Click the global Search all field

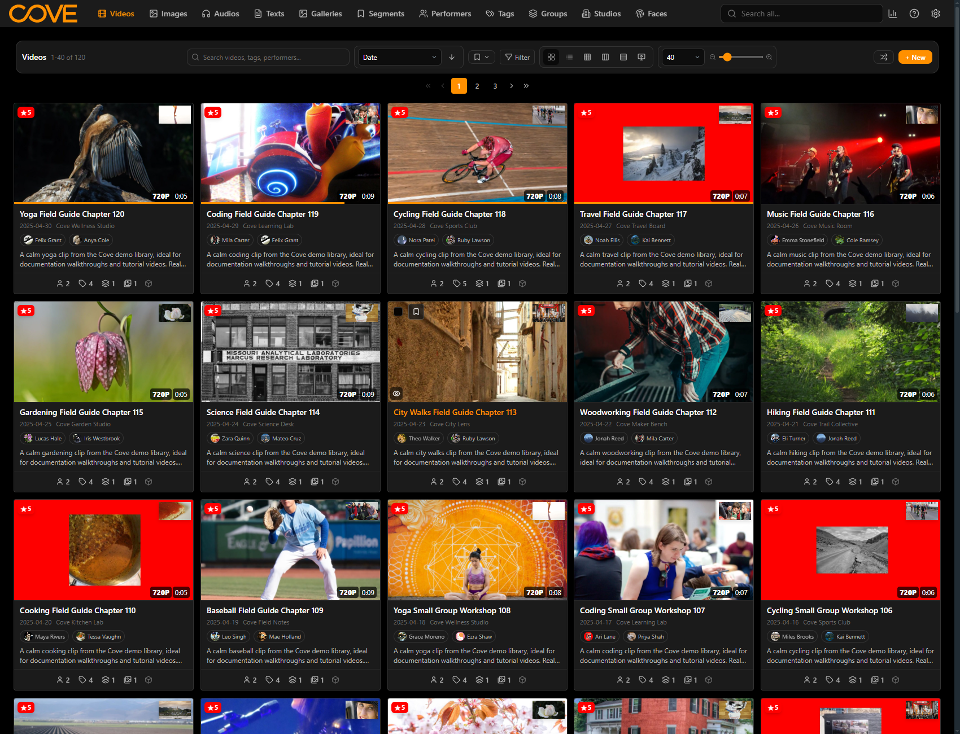[801, 14]
